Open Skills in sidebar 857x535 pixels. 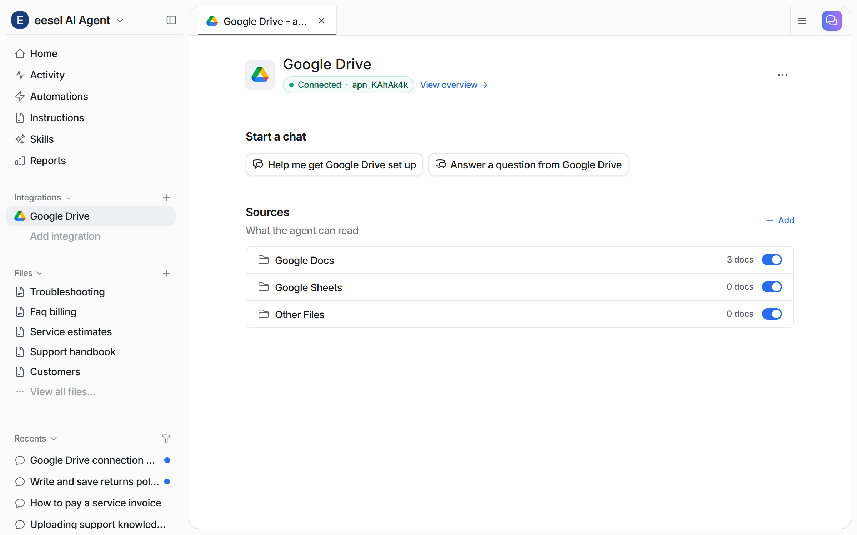click(x=91, y=139)
